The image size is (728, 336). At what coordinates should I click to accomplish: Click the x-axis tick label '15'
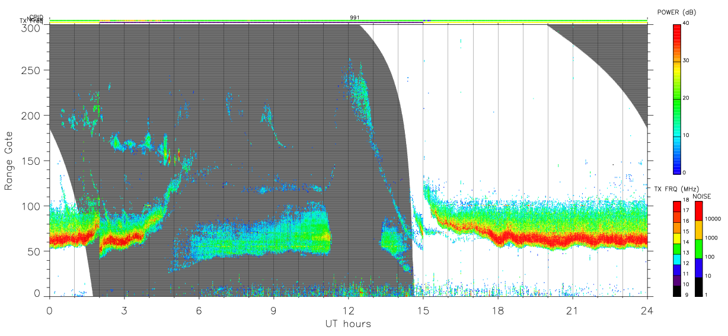(423, 310)
